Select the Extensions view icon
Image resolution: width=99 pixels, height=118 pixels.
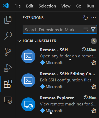(8, 84)
